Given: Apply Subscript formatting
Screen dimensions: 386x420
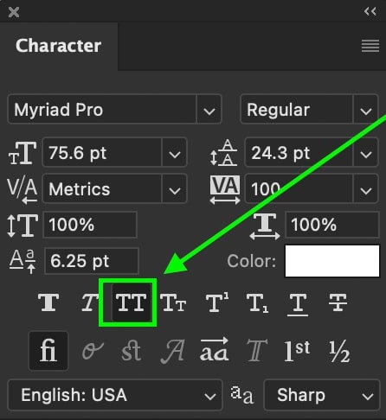Looking at the screenshot, I should pyautogui.click(x=257, y=303).
